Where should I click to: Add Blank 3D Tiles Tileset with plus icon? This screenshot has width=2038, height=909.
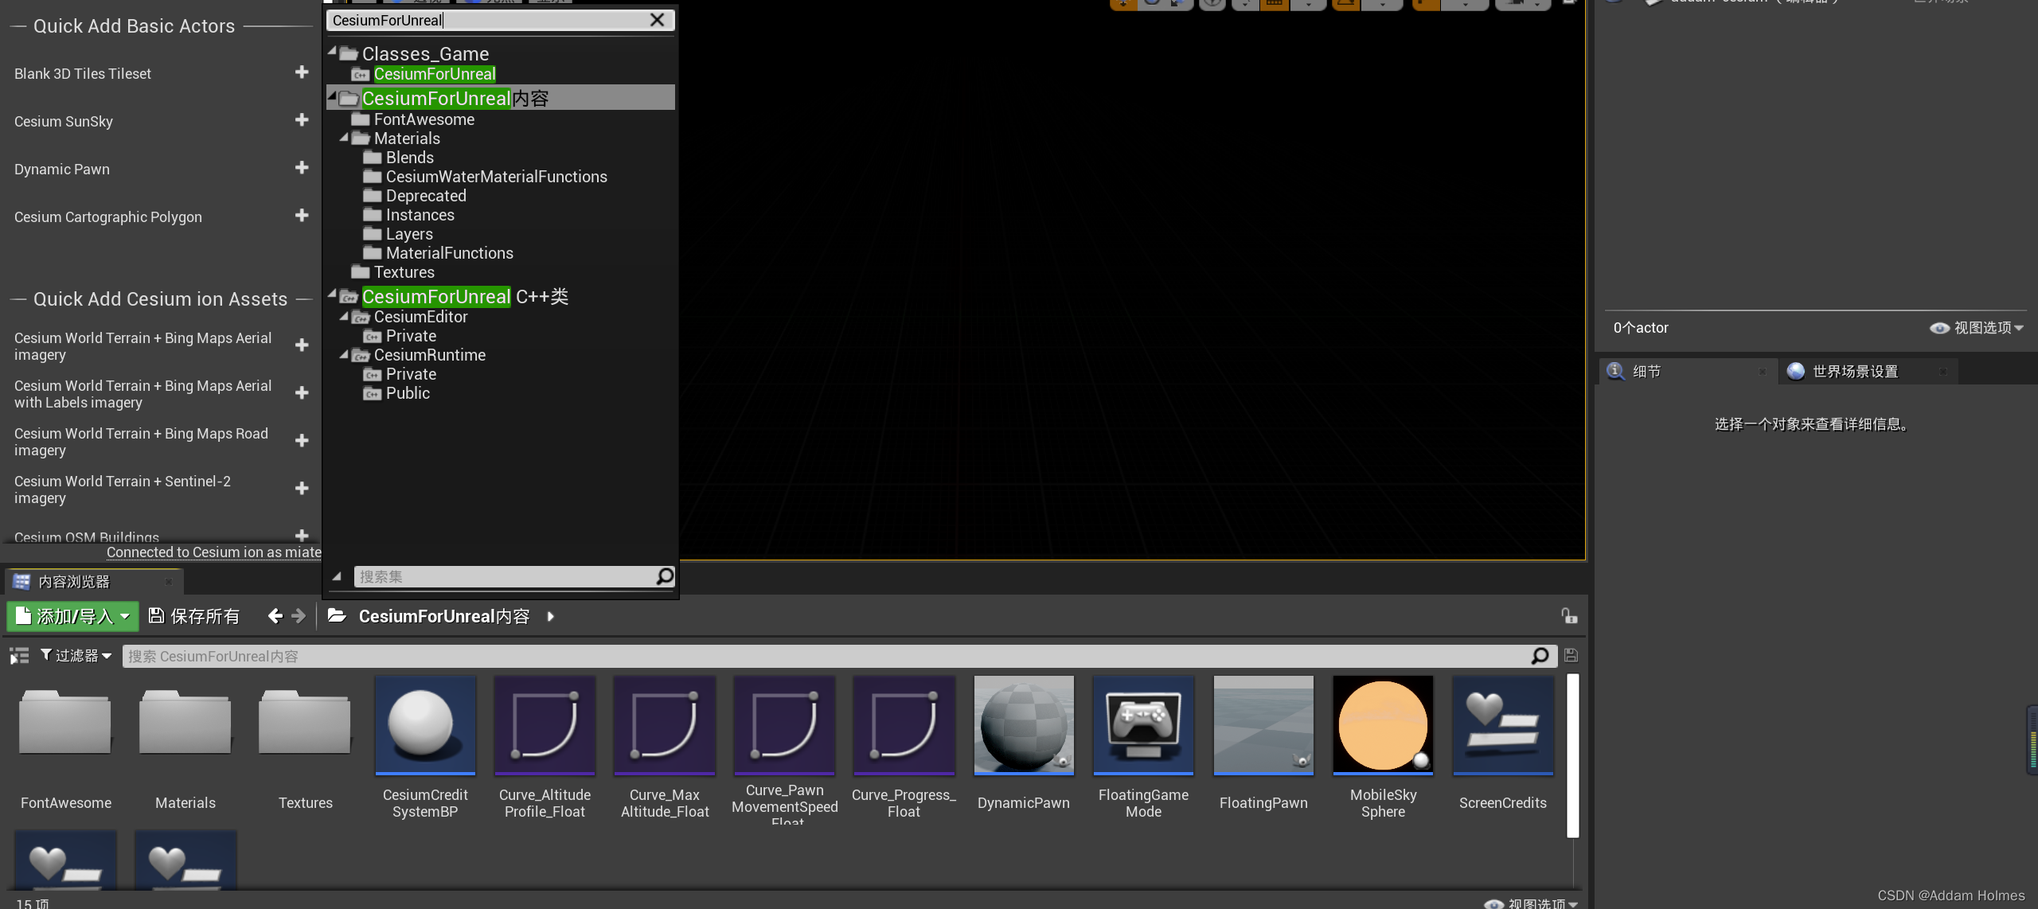coord(302,72)
